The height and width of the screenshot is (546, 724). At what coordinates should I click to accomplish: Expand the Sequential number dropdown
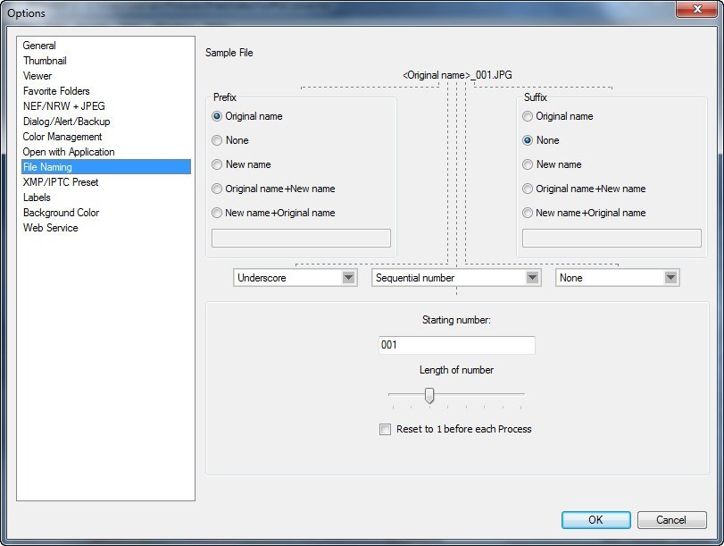pos(456,278)
